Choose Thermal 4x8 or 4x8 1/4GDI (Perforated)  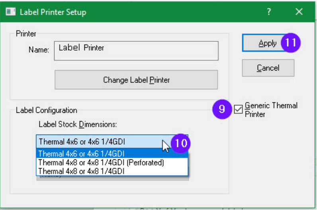click(x=112, y=163)
